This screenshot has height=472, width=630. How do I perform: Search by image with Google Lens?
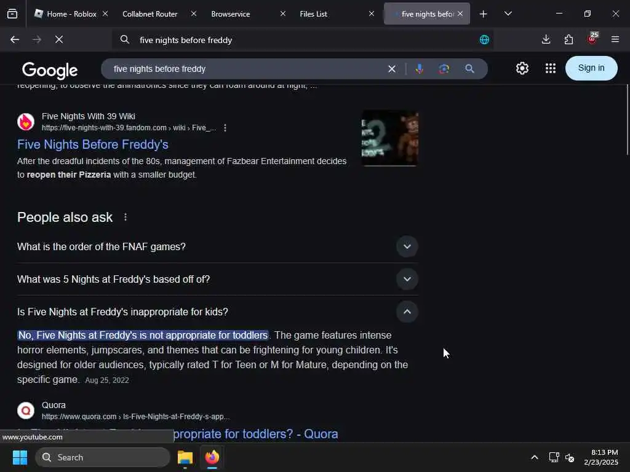pyautogui.click(x=444, y=69)
